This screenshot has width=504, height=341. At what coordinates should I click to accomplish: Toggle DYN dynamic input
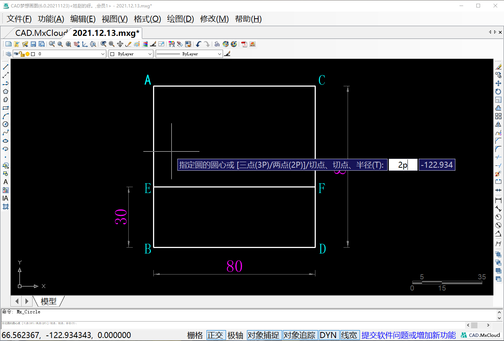328,335
